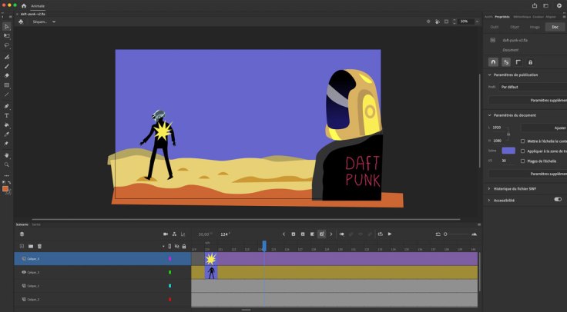This screenshot has width=567, height=312.
Task: Open the zoom percentage dropdown
Action: 477,22
